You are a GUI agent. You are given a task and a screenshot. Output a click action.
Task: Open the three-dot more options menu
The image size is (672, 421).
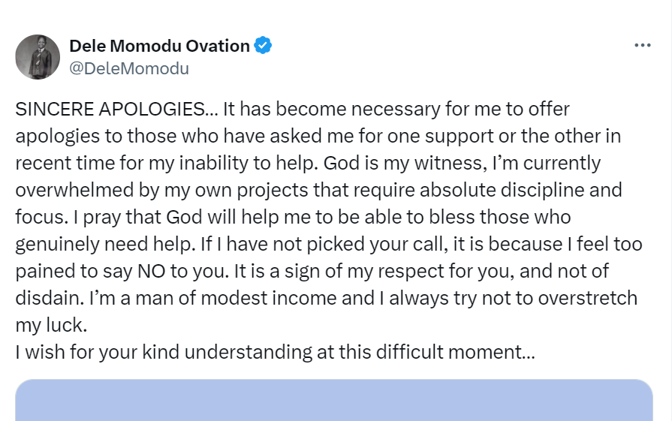click(x=642, y=45)
